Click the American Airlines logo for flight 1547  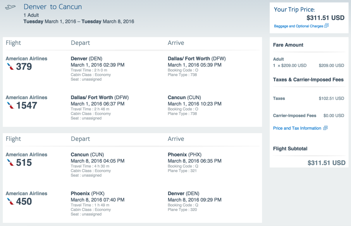(x=11, y=105)
